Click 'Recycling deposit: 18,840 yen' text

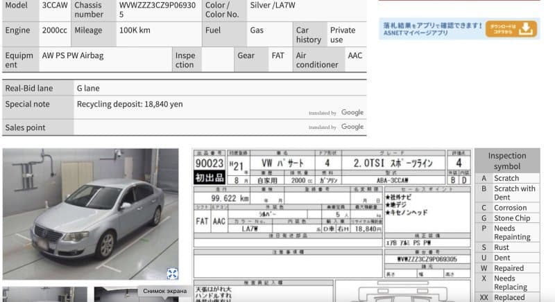point(130,104)
